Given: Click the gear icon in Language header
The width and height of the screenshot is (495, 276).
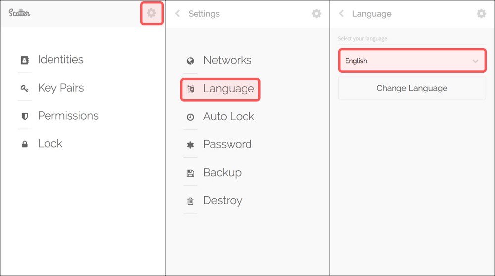Looking at the screenshot, I should click(481, 13).
